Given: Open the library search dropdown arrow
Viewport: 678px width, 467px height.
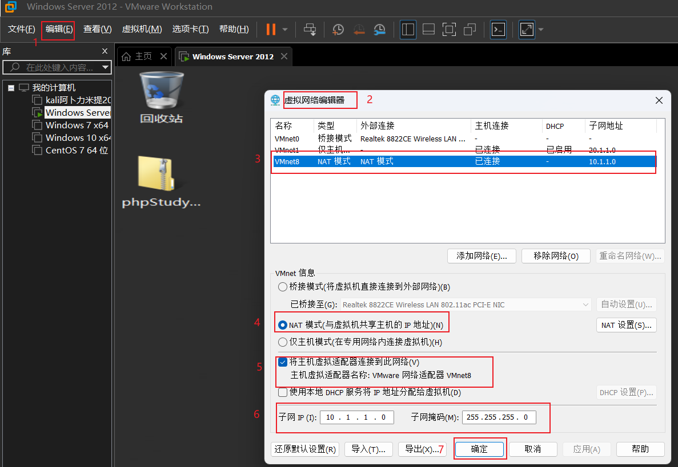Looking at the screenshot, I should pyautogui.click(x=105, y=67).
